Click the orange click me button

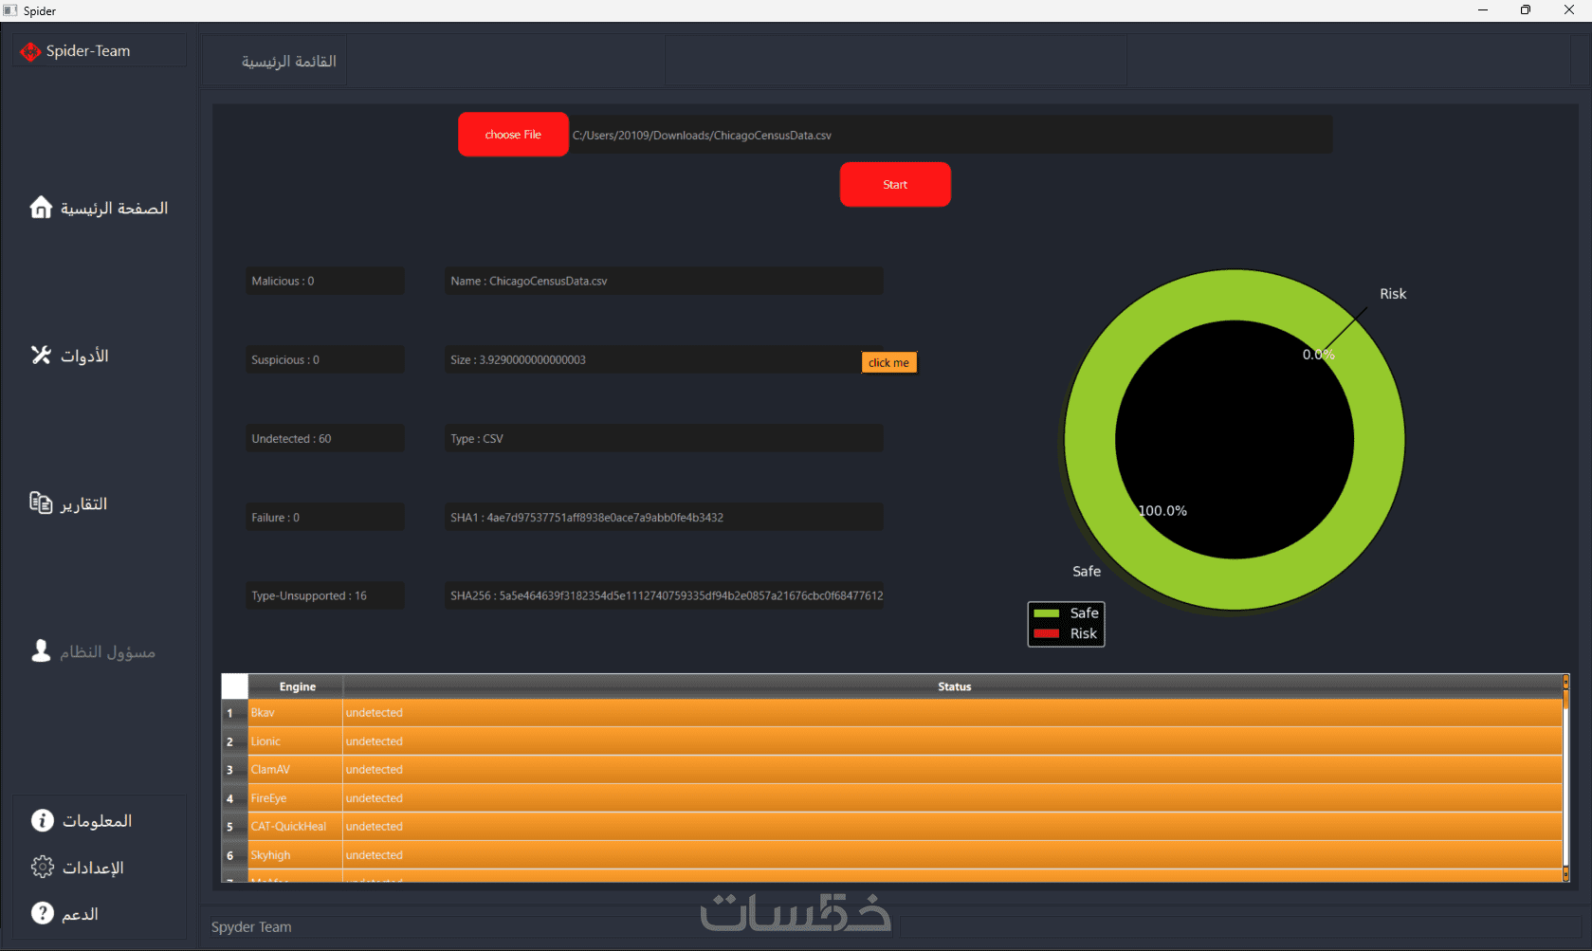[x=888, y=362]
